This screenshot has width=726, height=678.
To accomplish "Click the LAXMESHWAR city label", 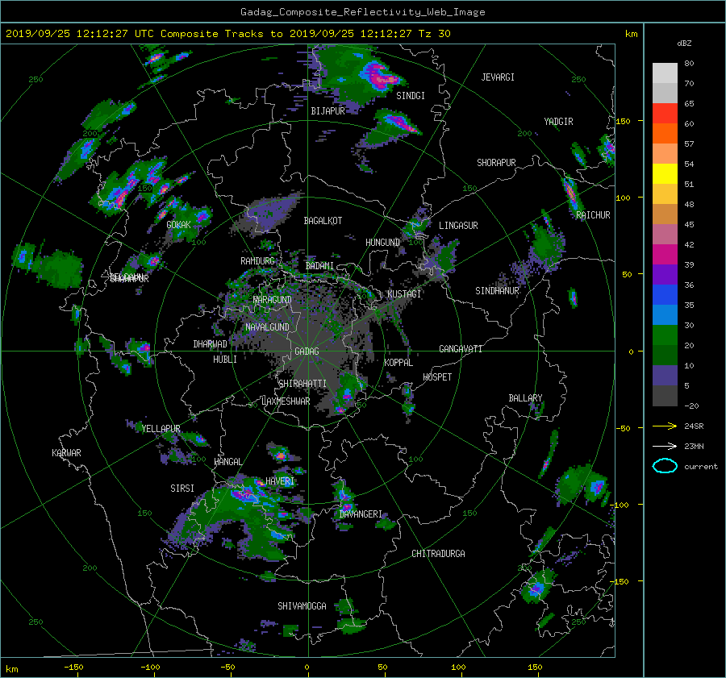I will click(286, 401).
